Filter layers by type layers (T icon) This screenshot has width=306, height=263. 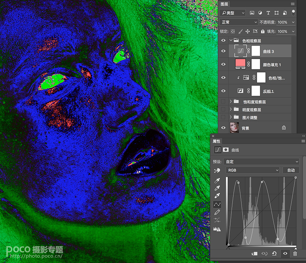[x=268, y=13]
